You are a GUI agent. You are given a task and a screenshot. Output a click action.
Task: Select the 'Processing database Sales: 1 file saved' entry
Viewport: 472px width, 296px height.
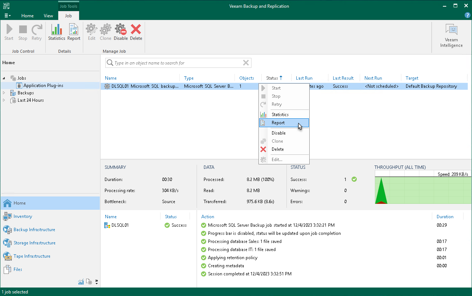click(244, 241)
